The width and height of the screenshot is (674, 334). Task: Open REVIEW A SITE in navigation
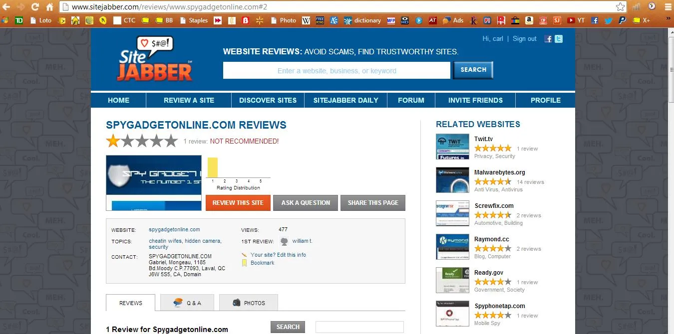coord(189,100)
